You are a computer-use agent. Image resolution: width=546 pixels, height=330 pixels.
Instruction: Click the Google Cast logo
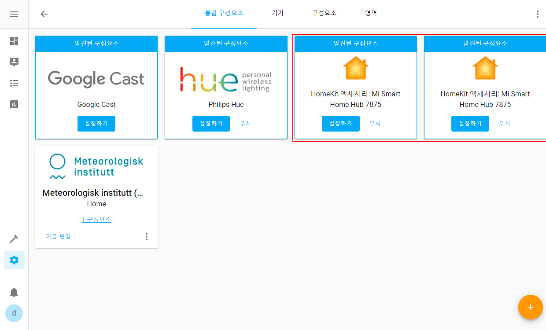96,79
